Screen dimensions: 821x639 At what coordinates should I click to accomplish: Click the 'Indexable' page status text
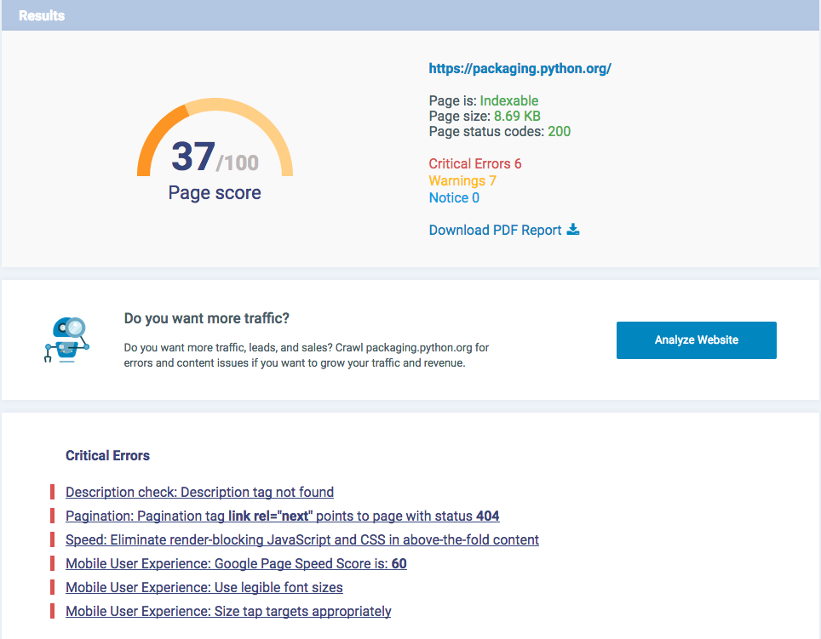509,100
